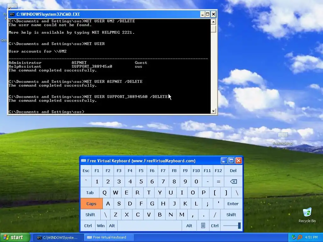This screenshot has height=242, width=323.
Task: Click the D key
Action: point(130,204)
